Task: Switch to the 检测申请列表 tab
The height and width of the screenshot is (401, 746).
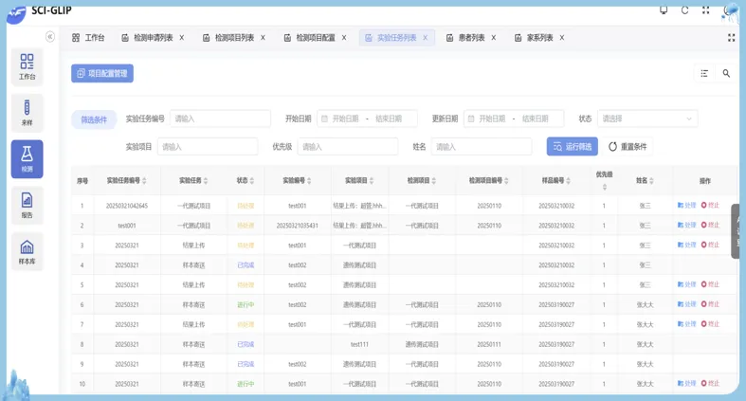Action: pyautogui.click(x=153, y=38)
